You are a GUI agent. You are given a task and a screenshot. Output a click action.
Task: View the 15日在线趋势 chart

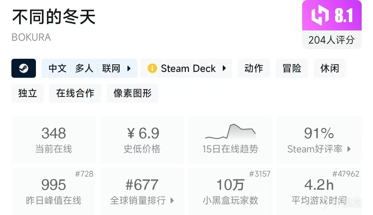point(230,140)
